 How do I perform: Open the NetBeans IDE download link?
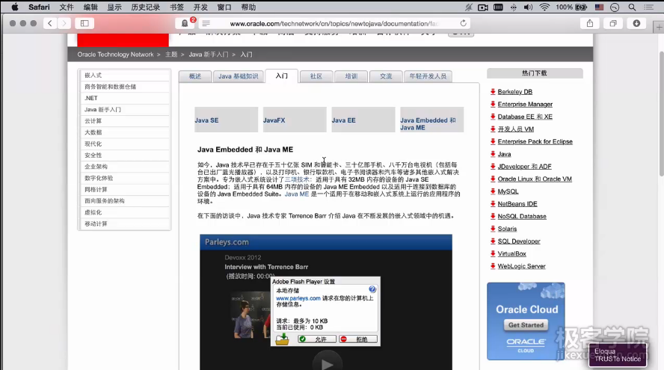(517, 203)
